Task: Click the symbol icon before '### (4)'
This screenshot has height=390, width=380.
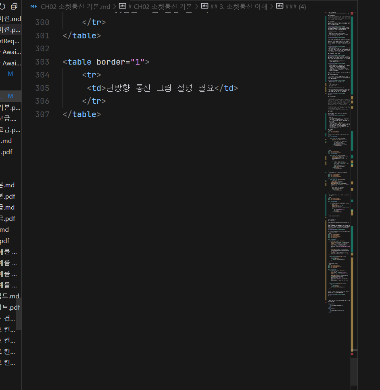Action: (x=280, y=6)
